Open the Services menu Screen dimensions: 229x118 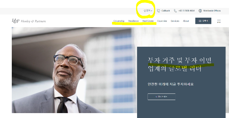[x=175, y=21]
